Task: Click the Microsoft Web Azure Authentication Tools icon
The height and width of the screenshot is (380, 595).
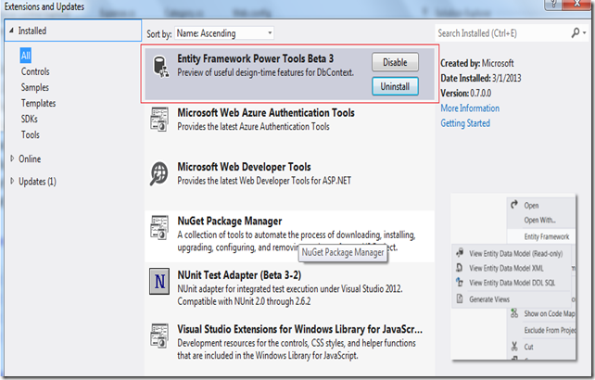Action: click(159, 120)
